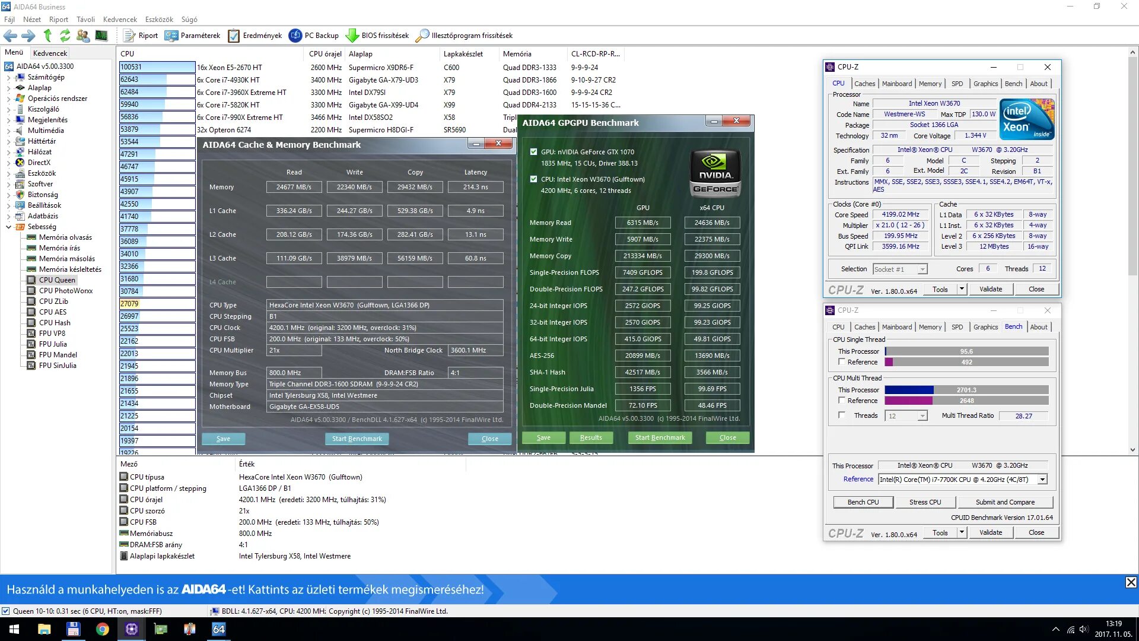Screen dimensions: 1139x641
Task: Enable Reference under CPU Multi Thread
Action: click(x=841, y=401)
